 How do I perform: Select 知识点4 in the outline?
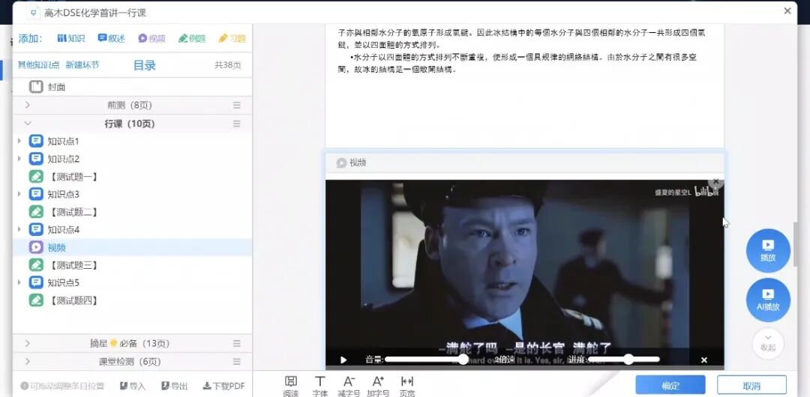(x=63, y=229)
